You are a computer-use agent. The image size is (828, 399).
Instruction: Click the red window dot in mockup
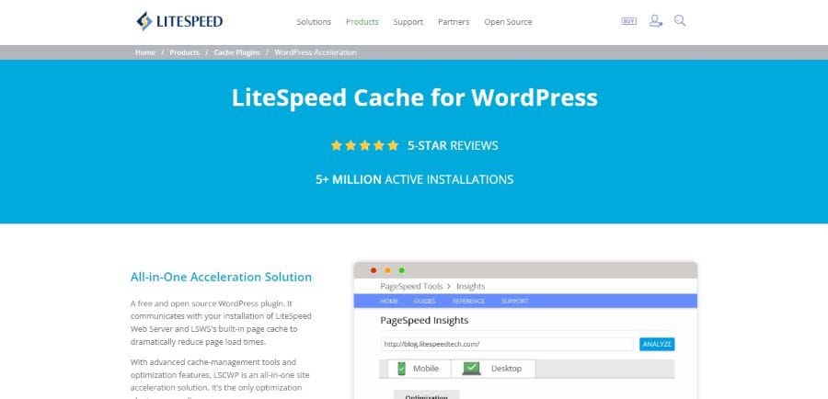pyautogui.click(x=374, y=270)
